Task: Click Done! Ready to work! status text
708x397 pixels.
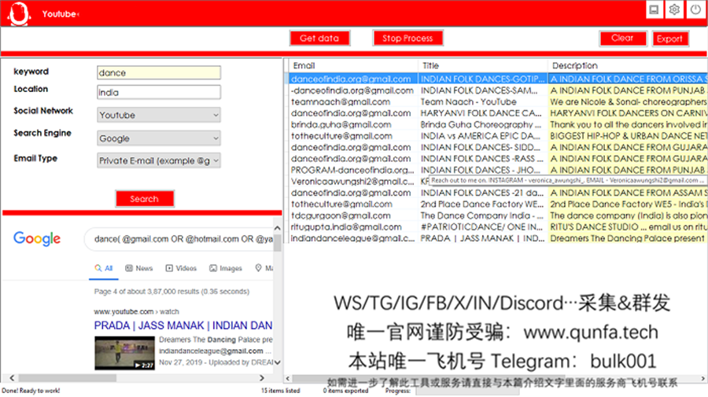Action: (x=31, y=391)
